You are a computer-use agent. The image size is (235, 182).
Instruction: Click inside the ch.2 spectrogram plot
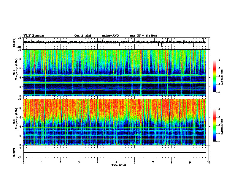[x=115, y=122]
